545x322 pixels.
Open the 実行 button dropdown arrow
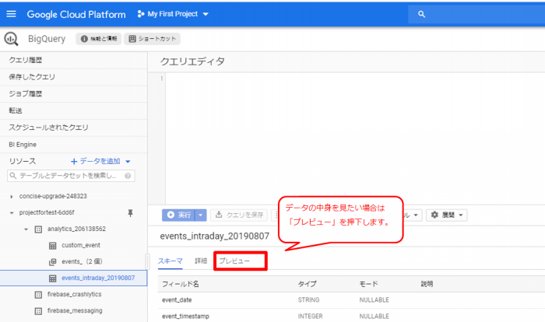pos(201,215)
